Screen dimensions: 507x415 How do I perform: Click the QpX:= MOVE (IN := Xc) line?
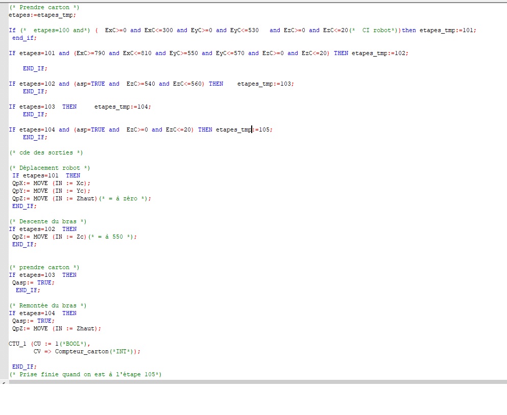(51, 184)
